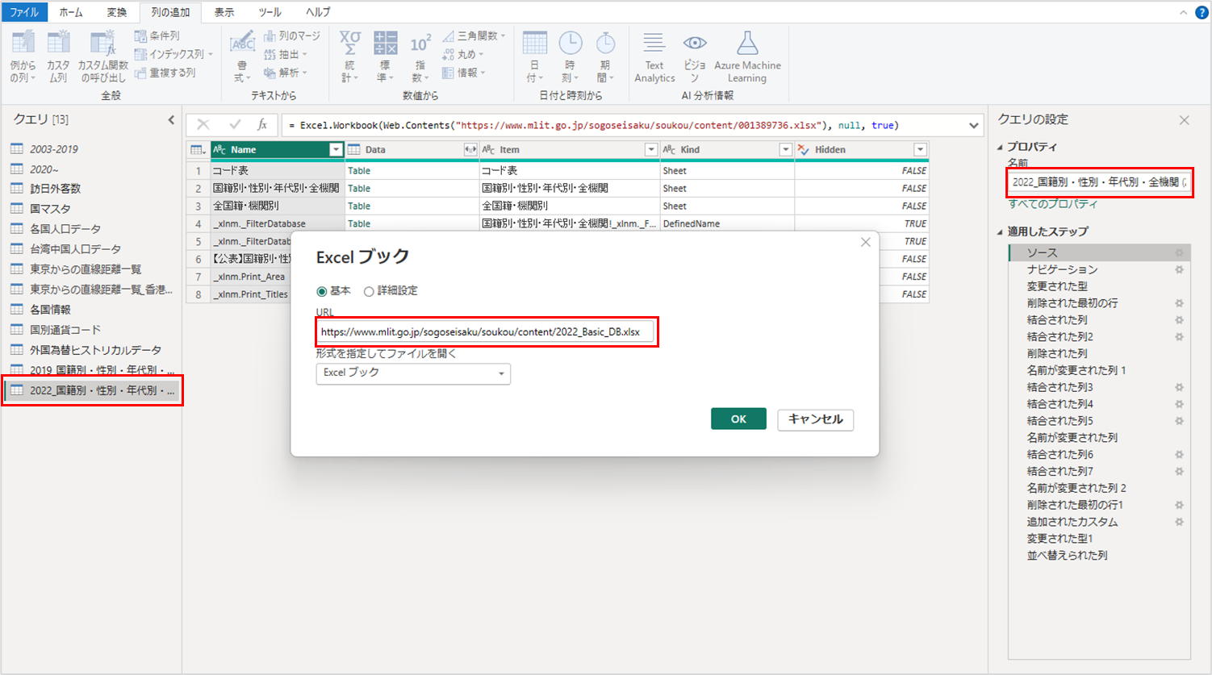This screenshot has width=1212, height=675.
Task: Open the Name column filter dropdown
Action: click(336, 149)
